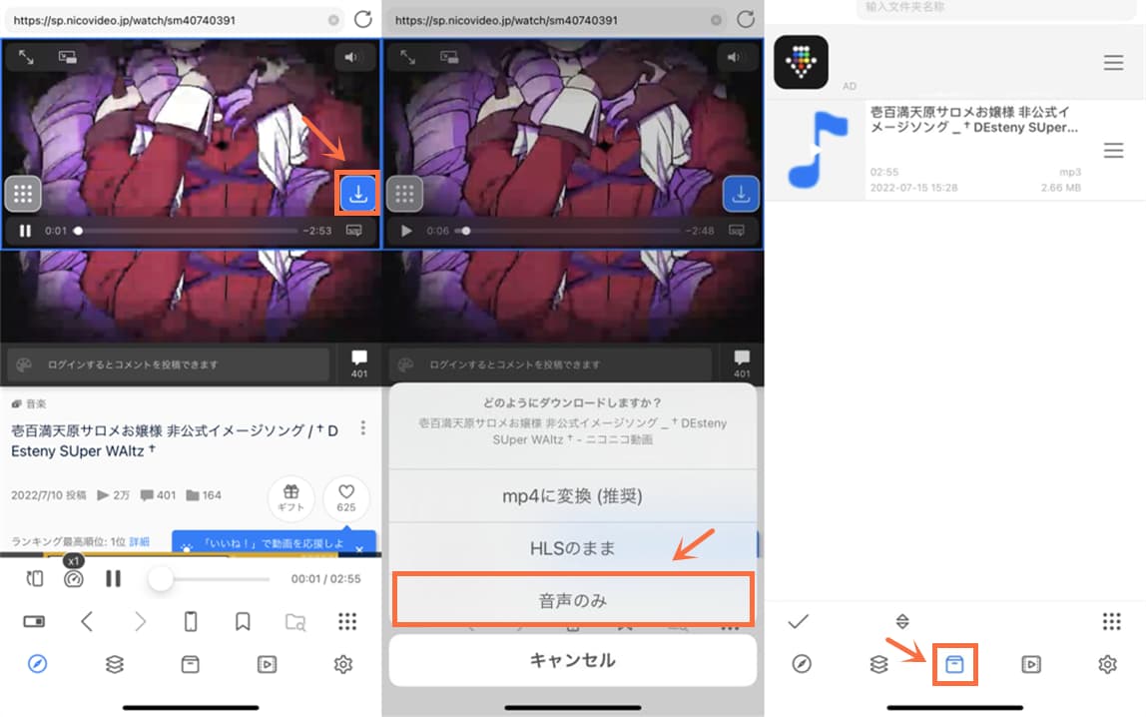Toggle repeat icon in the bottom media bar
The width and height of the screenshot is (1146, 717).
click(34, 579)
